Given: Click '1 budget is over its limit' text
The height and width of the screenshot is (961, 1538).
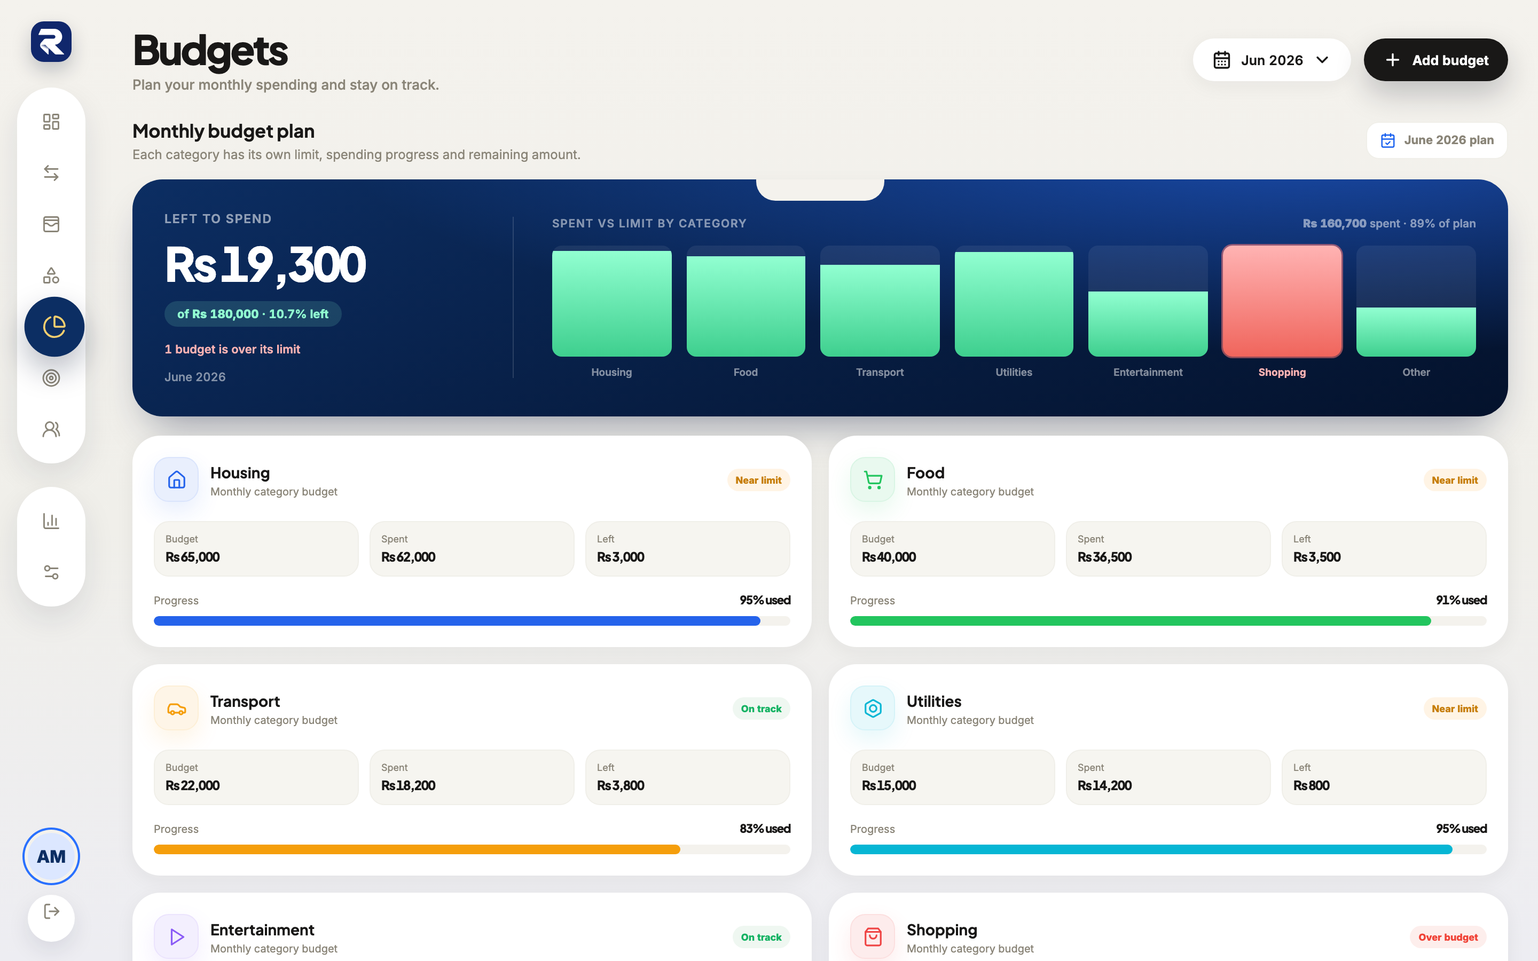Looking at the screenshot, I should click(232, 349).
